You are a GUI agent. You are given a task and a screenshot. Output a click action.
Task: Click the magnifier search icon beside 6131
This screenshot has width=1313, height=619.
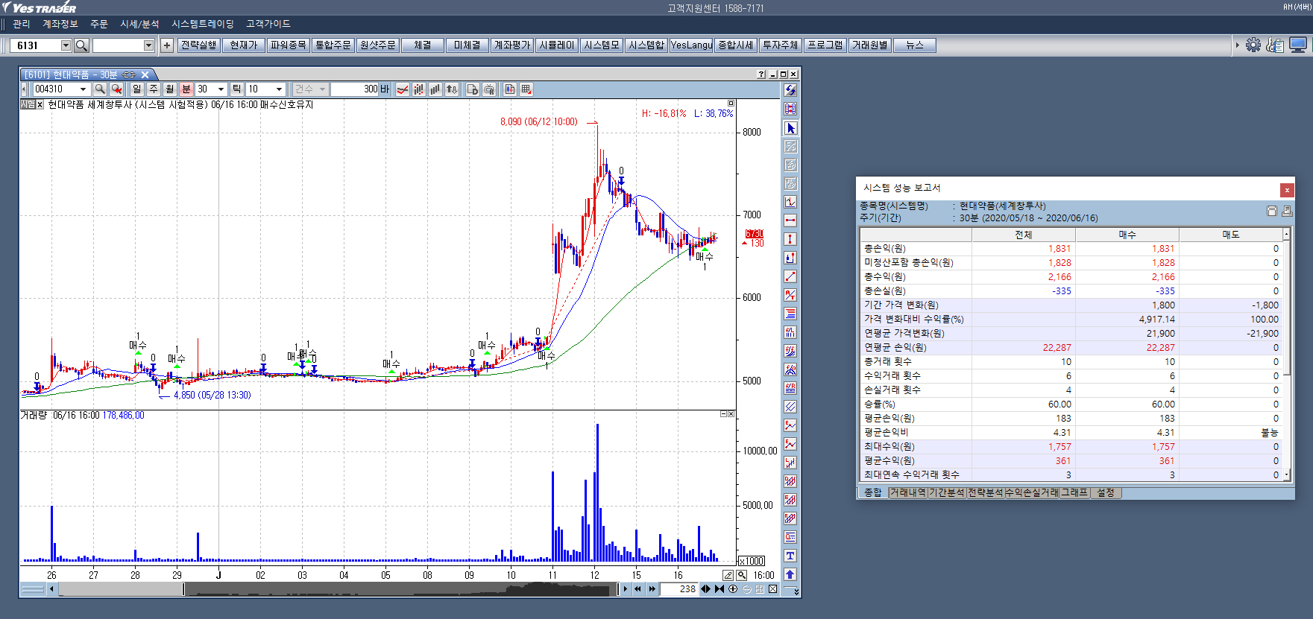tap(81, 45)
